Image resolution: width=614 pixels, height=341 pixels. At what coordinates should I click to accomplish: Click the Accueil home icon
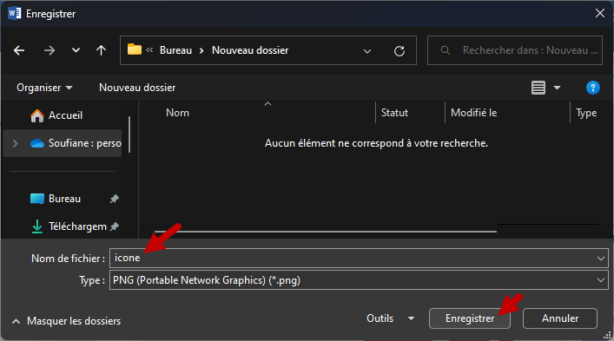[x=37, y=115]
